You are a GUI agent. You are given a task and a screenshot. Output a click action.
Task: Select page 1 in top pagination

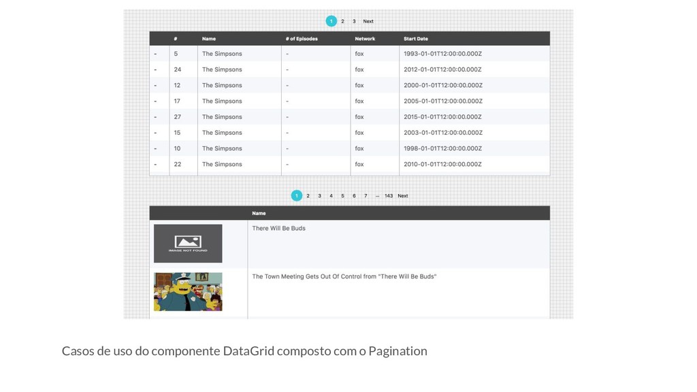point(331,21)
